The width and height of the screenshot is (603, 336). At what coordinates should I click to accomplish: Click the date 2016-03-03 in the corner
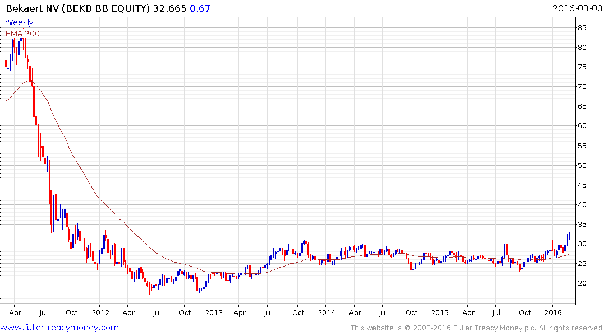click(577, 8)
